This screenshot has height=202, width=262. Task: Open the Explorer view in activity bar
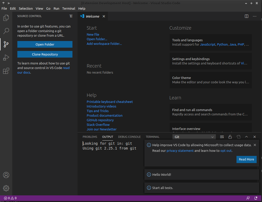click(6, 18)
